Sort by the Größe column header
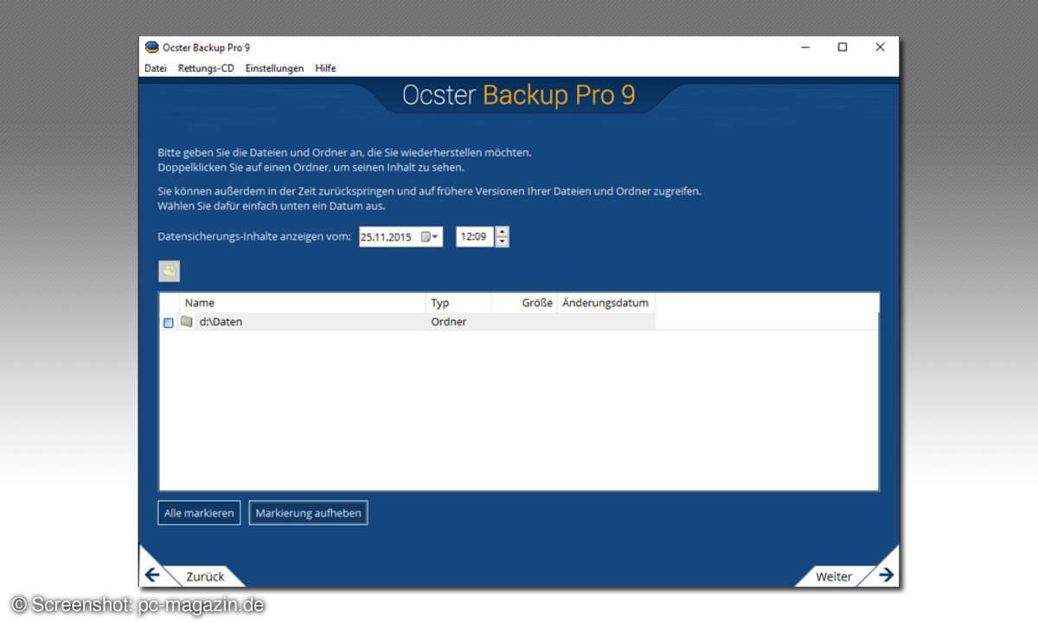The height and width of the screenshot is (623, 1038). pos(524,303)
